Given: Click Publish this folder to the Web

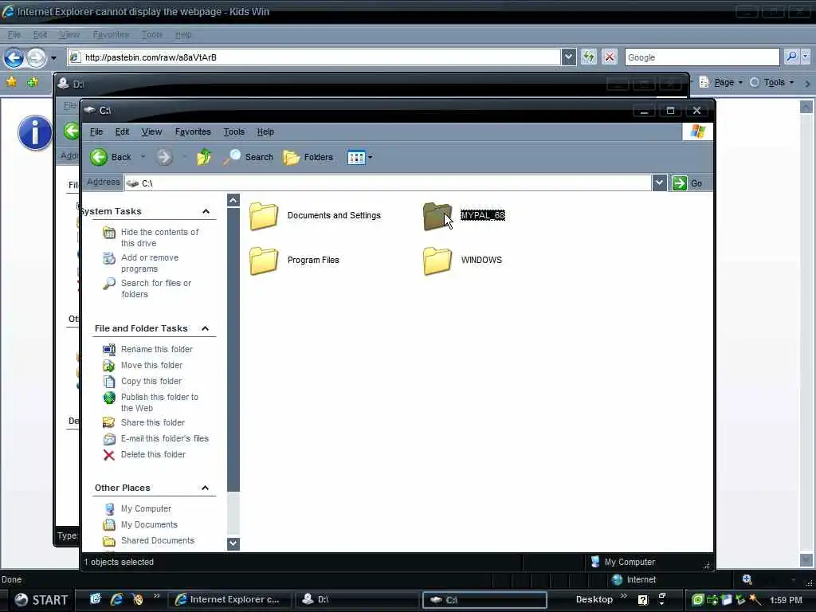Looking at the screenshot, I should pyautogui.click(x=159, y=402).
